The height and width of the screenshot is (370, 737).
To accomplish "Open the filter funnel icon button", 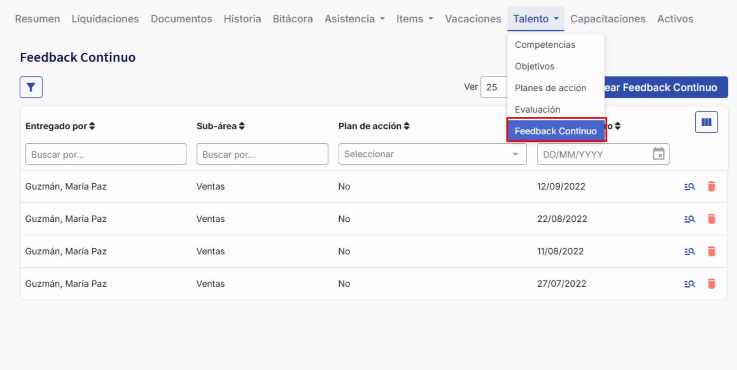I will coord(31,87).
